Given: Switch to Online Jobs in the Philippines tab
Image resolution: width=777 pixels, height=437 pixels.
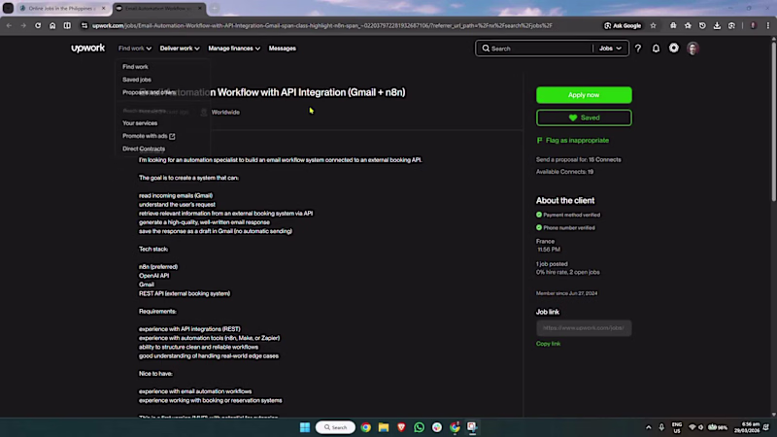Looking at the screenshot, I should tap(62, 8).
